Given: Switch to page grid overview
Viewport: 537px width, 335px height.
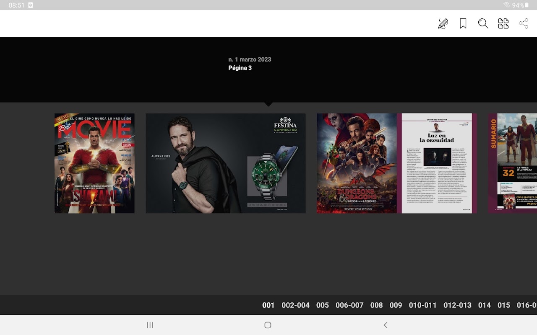Looking at the screenshot, I should (x=503, y=23).
